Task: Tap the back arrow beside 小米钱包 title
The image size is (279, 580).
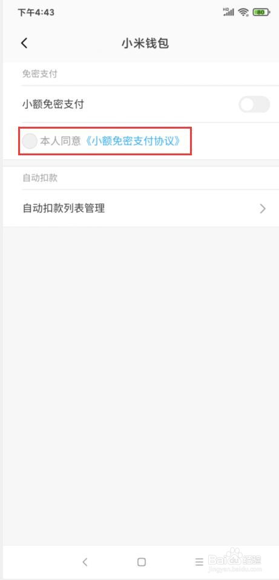Action: tap(24, 43)
